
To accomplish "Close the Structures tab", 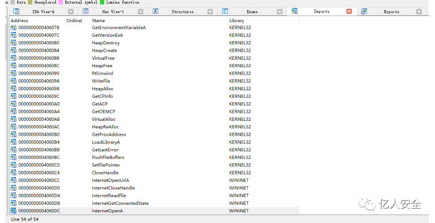I will (x=210, y=12).
